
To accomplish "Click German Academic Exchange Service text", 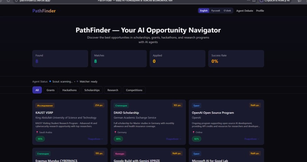I will pos(135,118).
